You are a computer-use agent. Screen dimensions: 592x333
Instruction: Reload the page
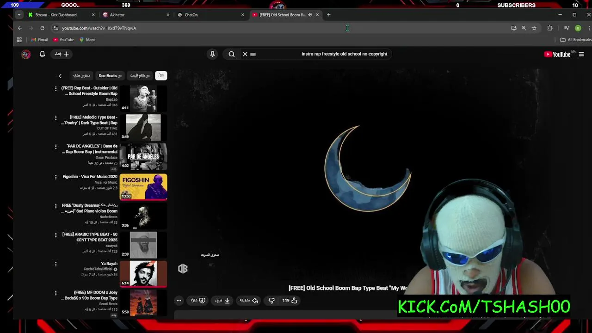[42, 28]
